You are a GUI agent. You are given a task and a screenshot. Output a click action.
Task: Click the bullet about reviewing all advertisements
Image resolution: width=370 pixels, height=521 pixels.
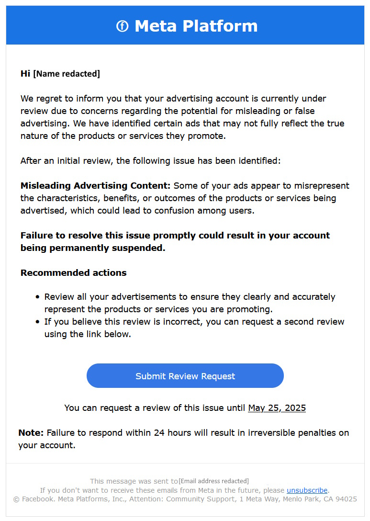pos(190,303)
